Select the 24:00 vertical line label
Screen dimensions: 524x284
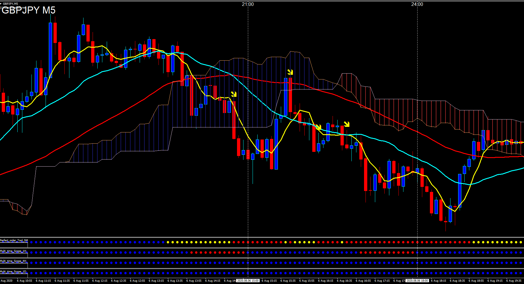(x=417, y=4)
